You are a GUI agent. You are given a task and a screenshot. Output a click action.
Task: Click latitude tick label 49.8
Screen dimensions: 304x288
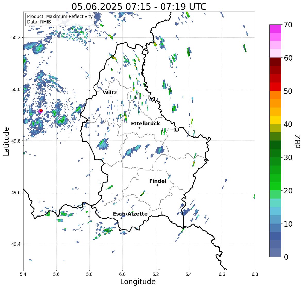16,141
